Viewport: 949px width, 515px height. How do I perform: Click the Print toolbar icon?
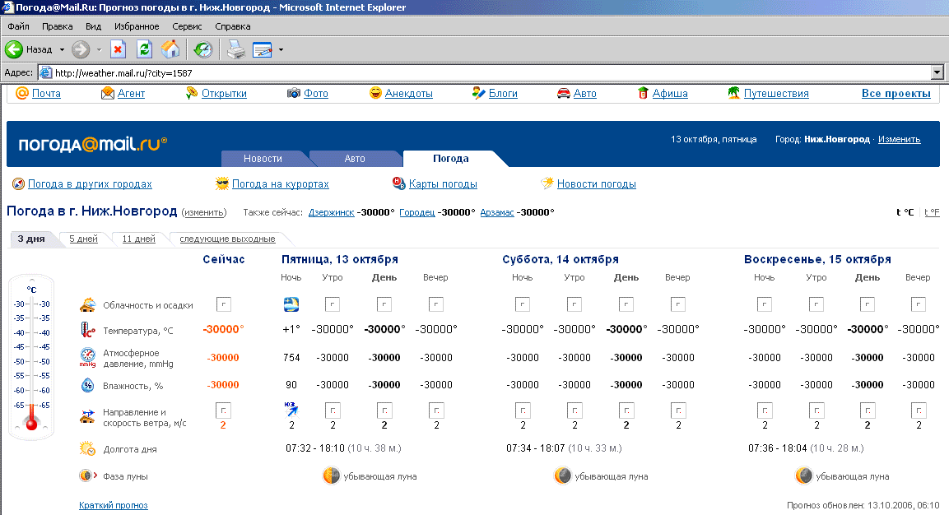click(x=236, y=49)
